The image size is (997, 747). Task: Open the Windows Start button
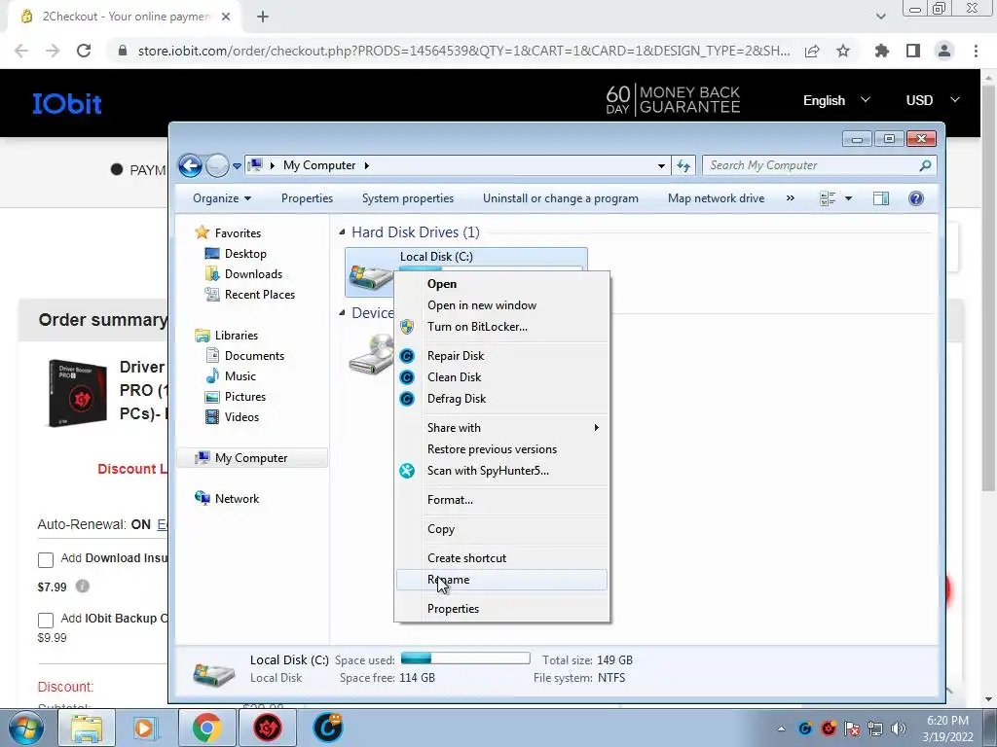point(26,728)
